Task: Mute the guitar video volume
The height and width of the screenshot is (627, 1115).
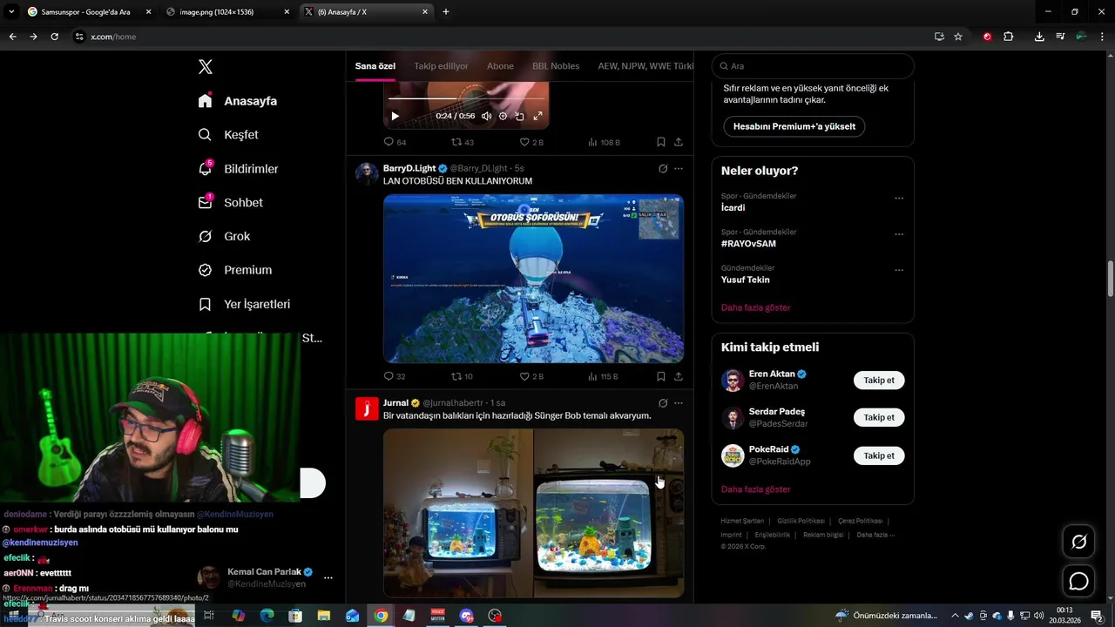Action: point(486,116)
